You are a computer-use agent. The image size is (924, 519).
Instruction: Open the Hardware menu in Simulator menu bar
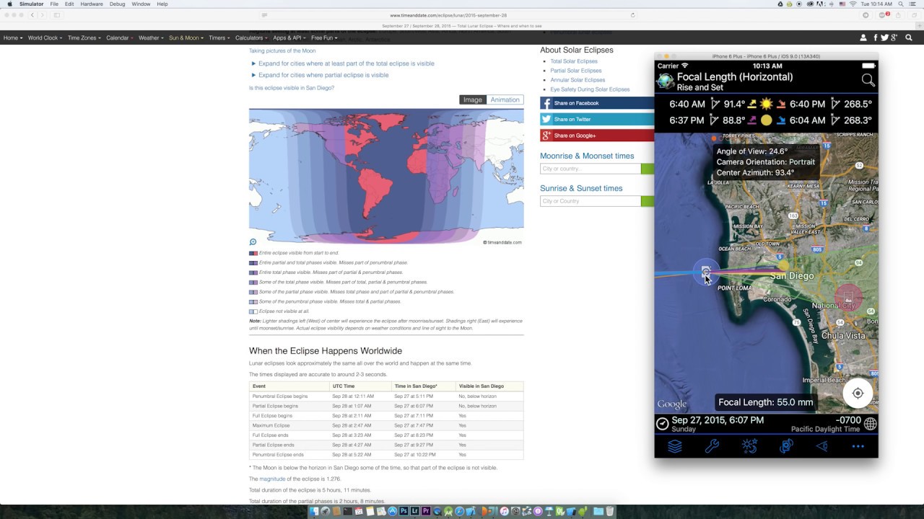(x=92, y=4)
